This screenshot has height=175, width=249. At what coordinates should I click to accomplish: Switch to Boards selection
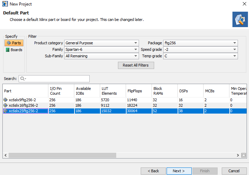pyautogui.click(x=14, y=50)
